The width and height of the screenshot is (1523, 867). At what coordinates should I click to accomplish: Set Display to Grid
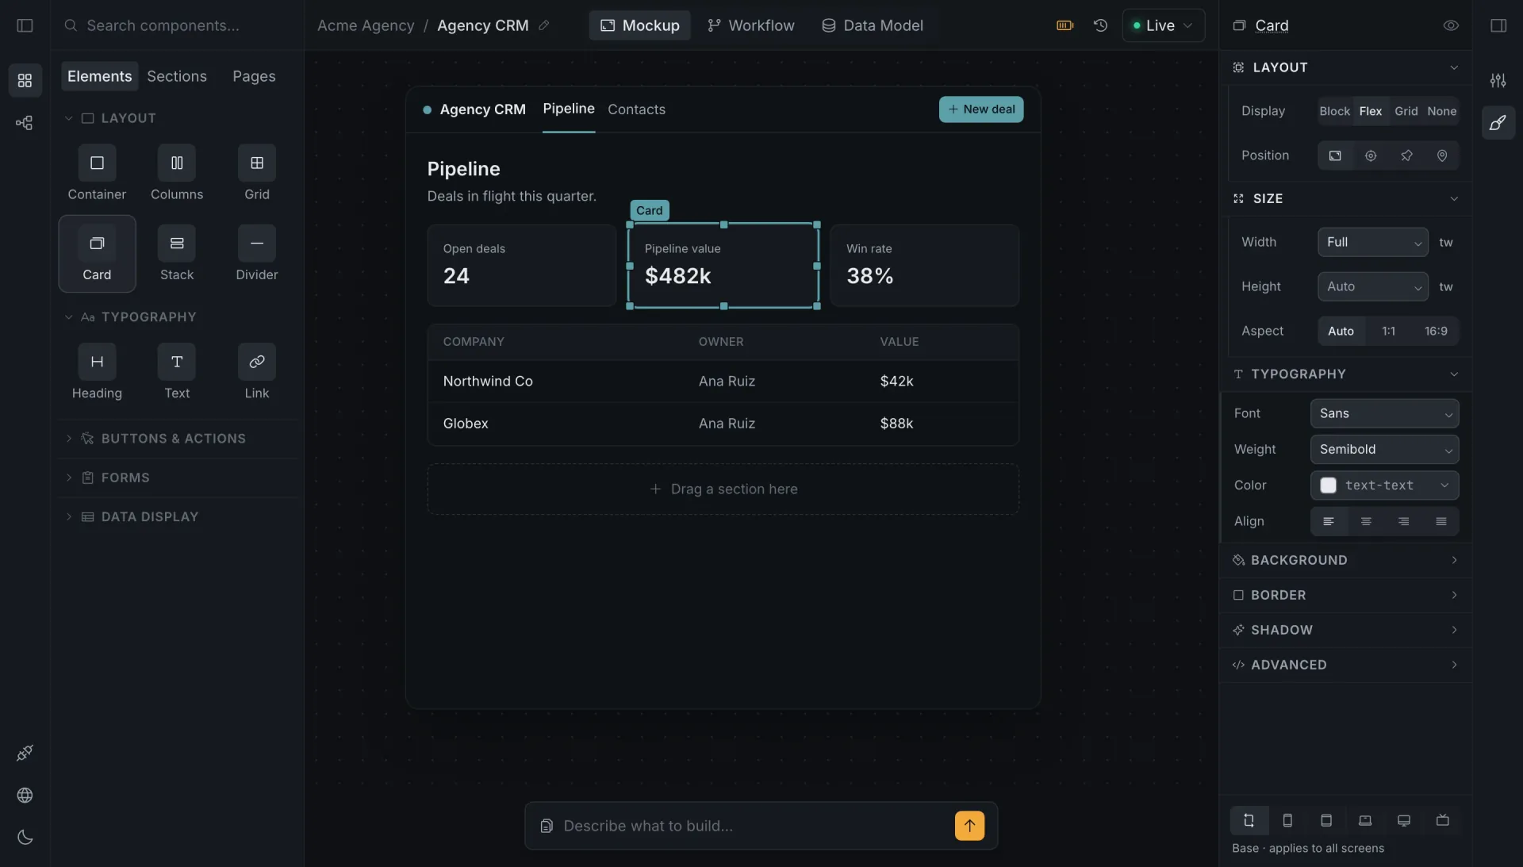tap(1406, 111)
